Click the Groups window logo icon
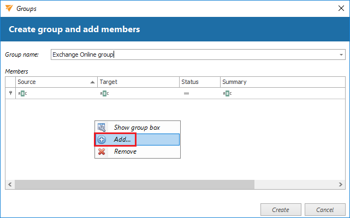The width and height of the screenshot is (350, 218). tap(8, 9)
